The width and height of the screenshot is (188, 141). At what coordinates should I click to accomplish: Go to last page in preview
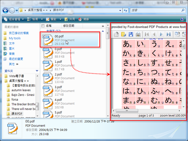pyautogui.click(x=169, y=34)
